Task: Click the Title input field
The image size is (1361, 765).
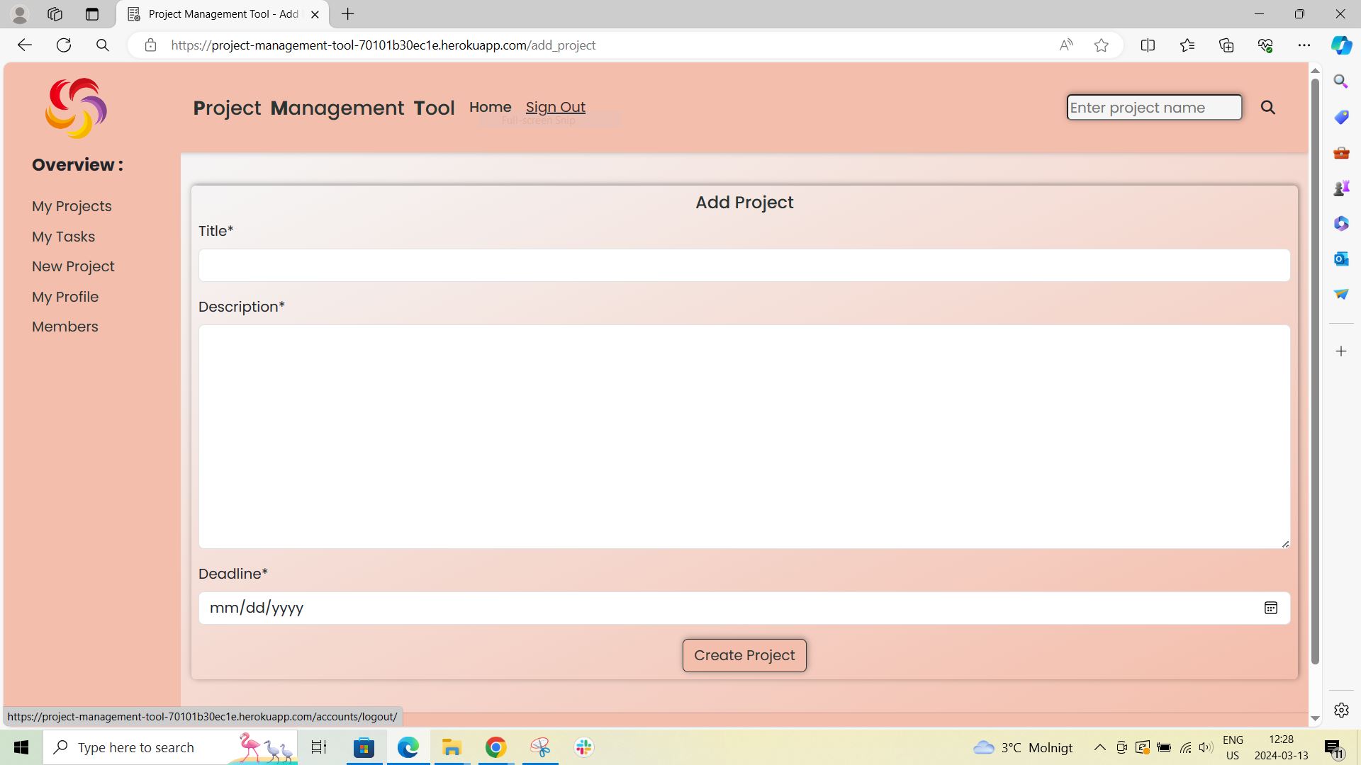Action: click(x=744, y=265)
